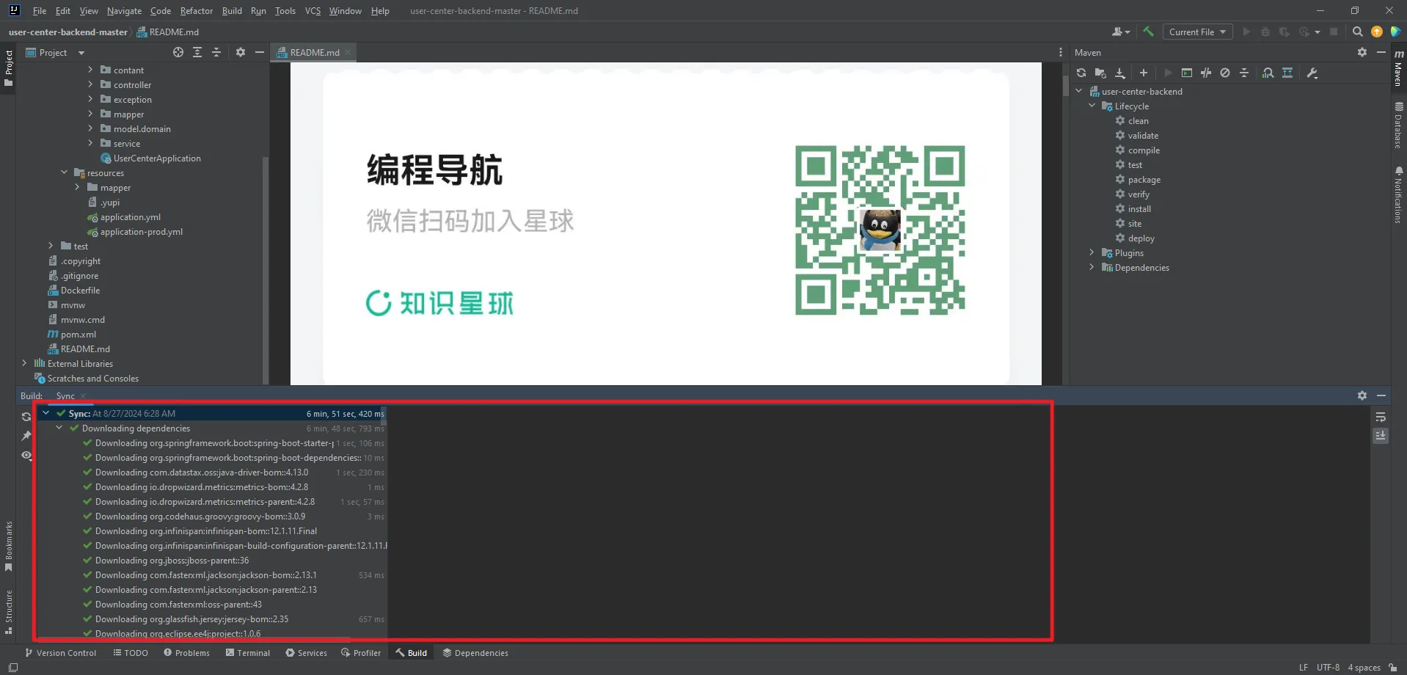The height and width of the screenshot is (675, 1407).
Task: Click the UTF-8 encoding in status bar
Action: pyautogui.click(x=1328, y=667)
